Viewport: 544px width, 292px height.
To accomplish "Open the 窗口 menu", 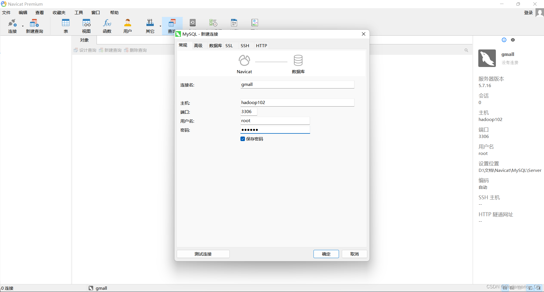I will 96,12.
